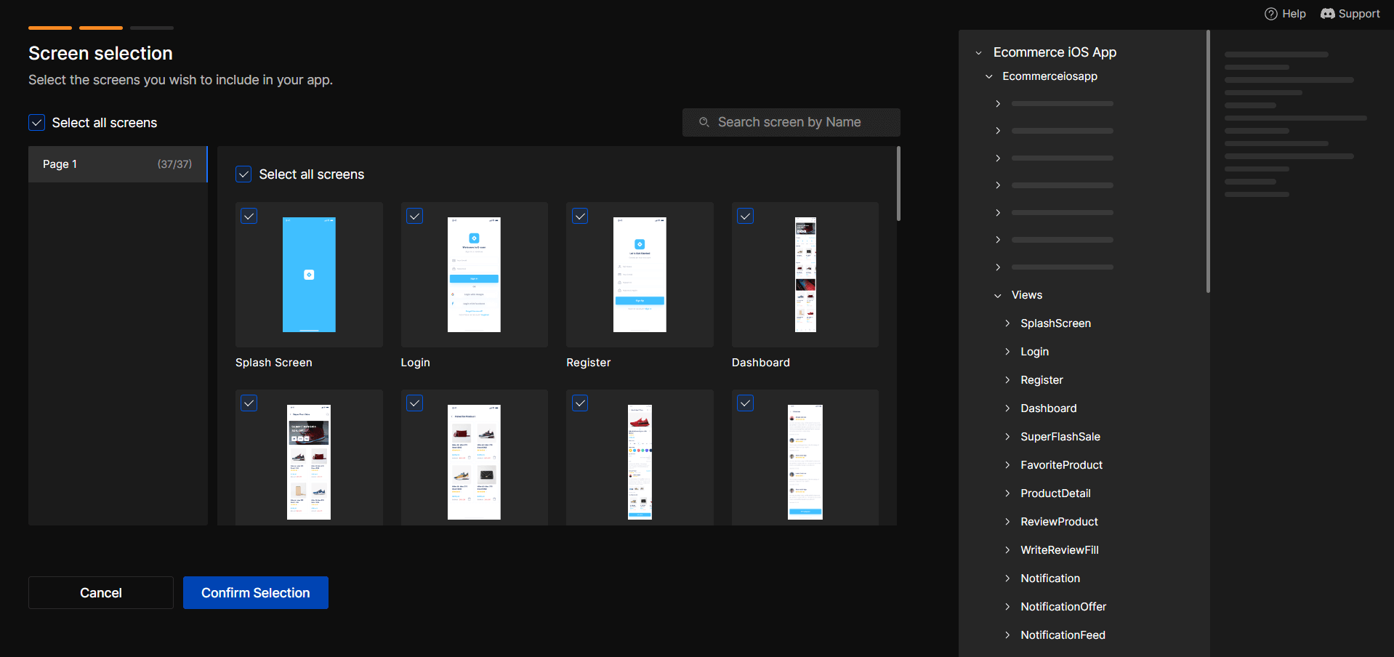Click the screens grid vertical scrollbar
This screenshot has height=657, width=1394.
click(x=899, y=184)
